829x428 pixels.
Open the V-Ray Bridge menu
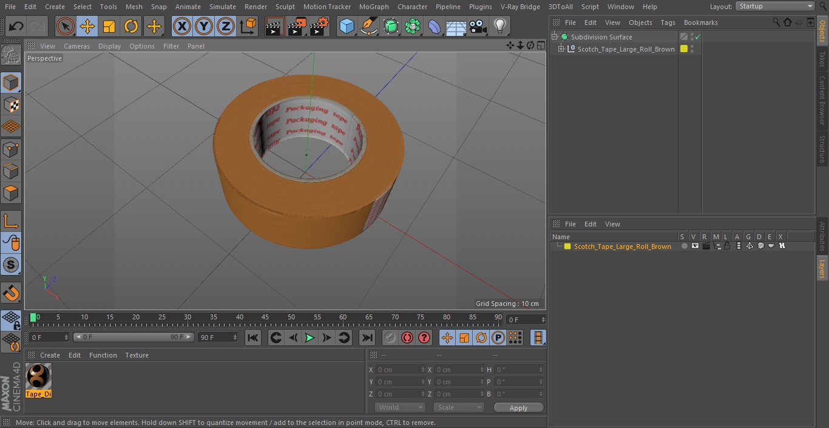point(520,7)
